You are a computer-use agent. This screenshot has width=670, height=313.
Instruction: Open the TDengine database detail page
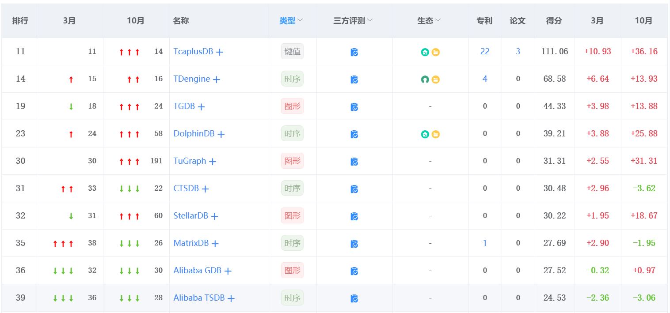click(192, 79)
